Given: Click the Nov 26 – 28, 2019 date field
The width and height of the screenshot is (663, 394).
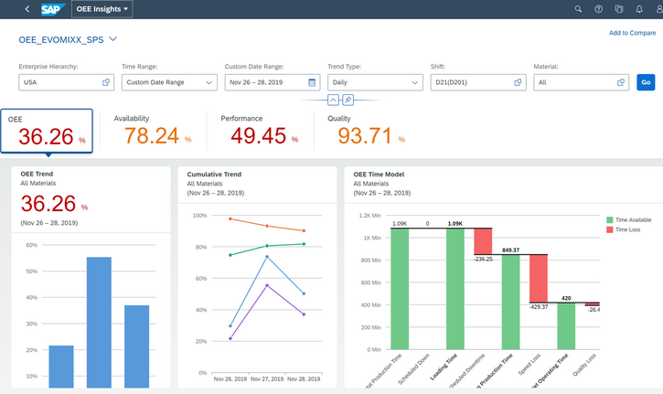Looking at the screenshot, I should (273, 82).
